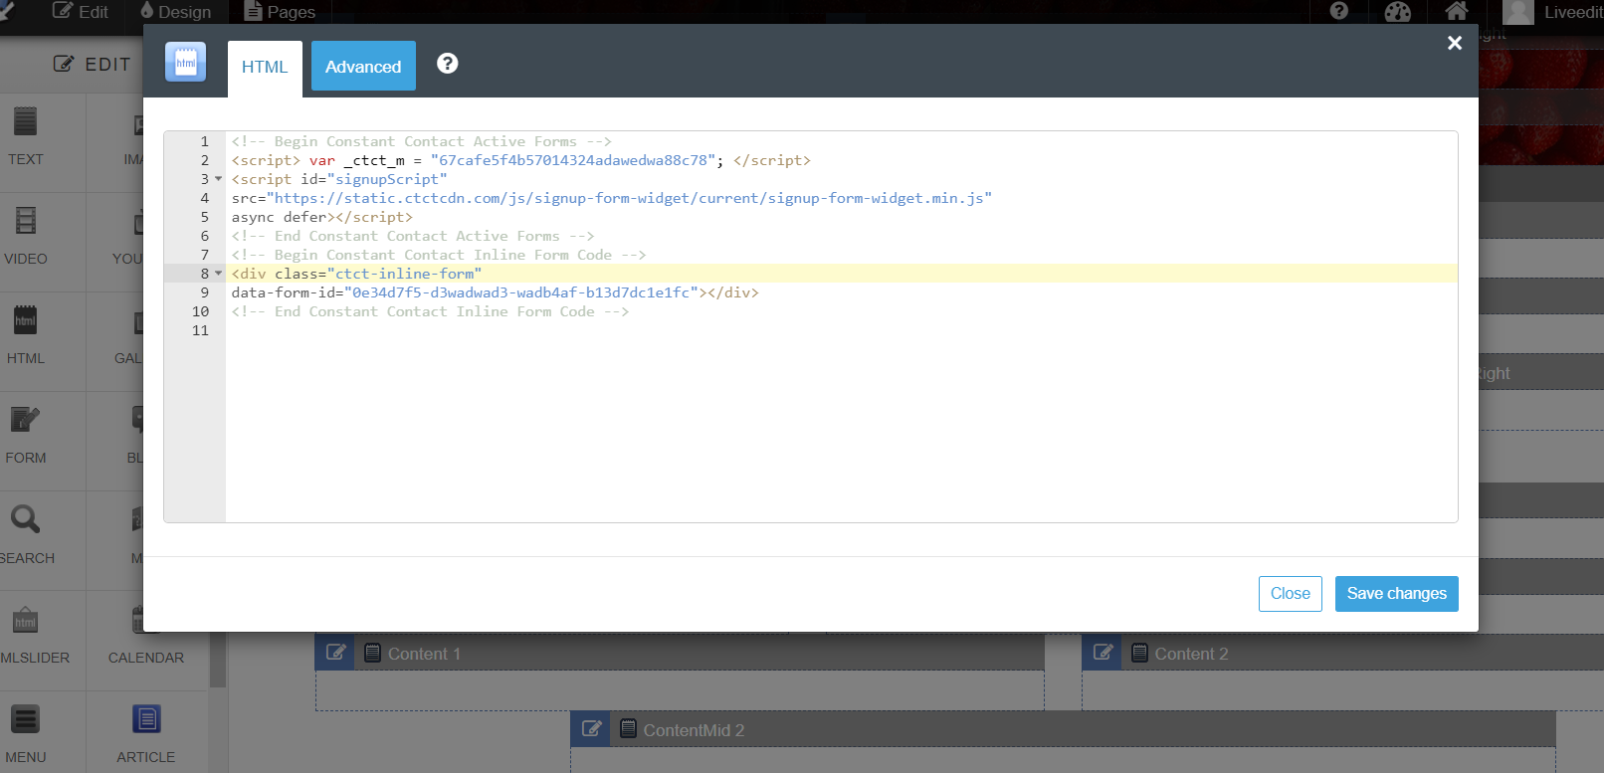Screen dimensions: 1604x773
Task: Select the HTML widget in sidebar
Action: pyautogui.click(x=26, y=335)
